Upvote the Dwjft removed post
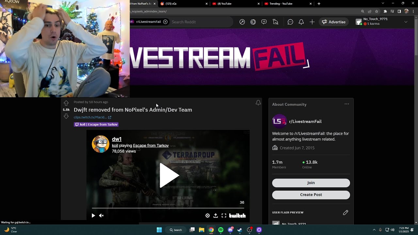The height and width of the screenshot is (235, 418). click(x=66, y=103)
